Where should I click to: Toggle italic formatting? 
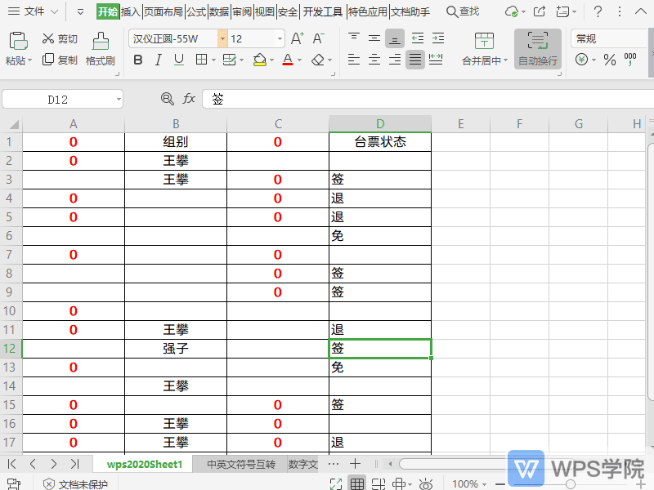coord(158,60)
